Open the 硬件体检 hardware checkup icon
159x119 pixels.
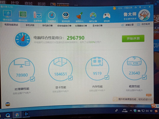pyautogui.click(x=7, y=15)
